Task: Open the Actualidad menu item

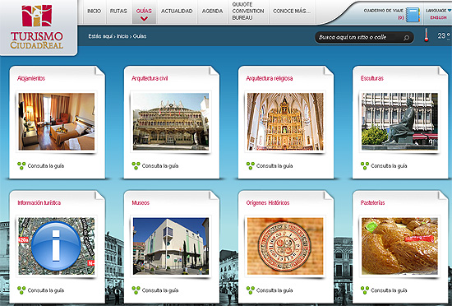Action: 177,11
